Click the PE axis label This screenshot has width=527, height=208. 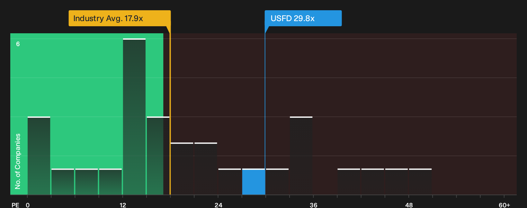coord(15,205)
